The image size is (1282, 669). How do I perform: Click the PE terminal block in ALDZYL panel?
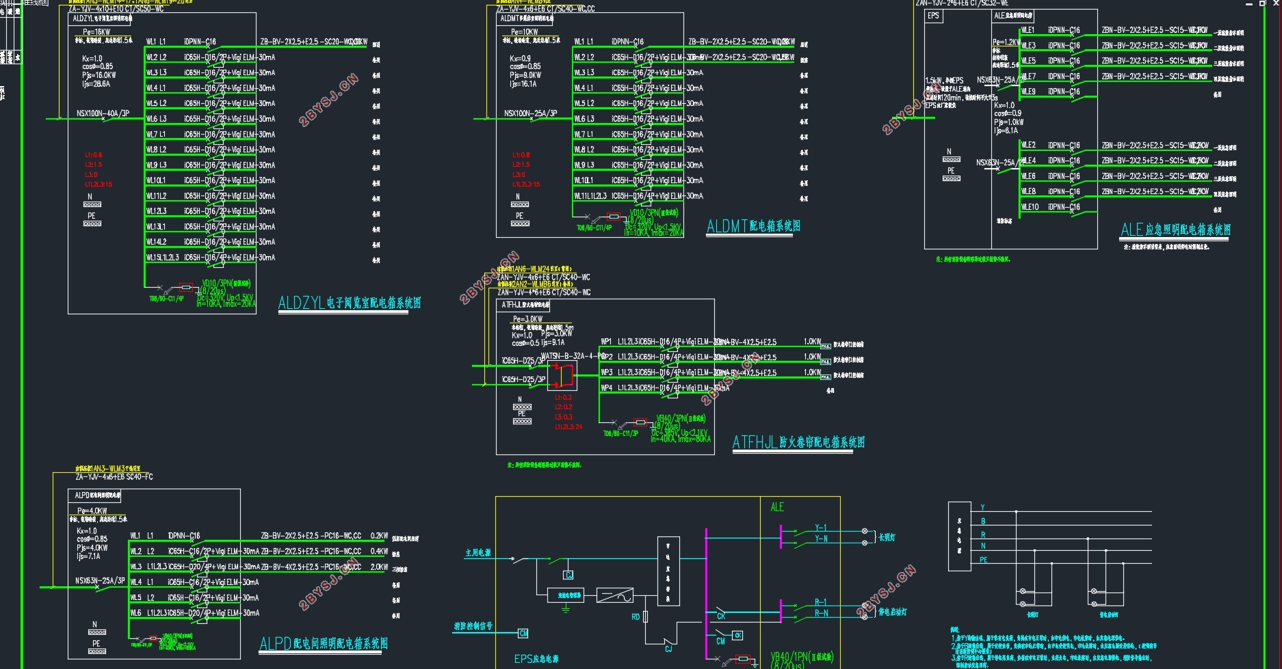coord(92,223)
